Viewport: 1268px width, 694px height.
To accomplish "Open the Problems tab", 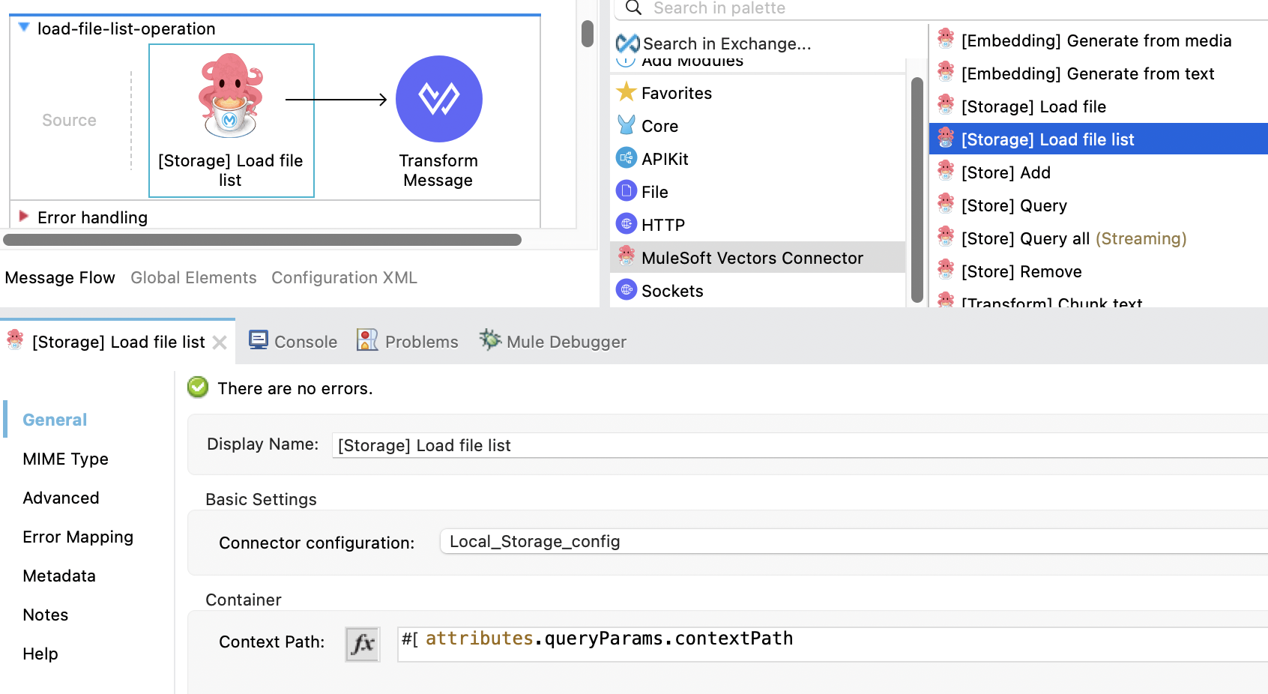I will click(x=408, y=342).
